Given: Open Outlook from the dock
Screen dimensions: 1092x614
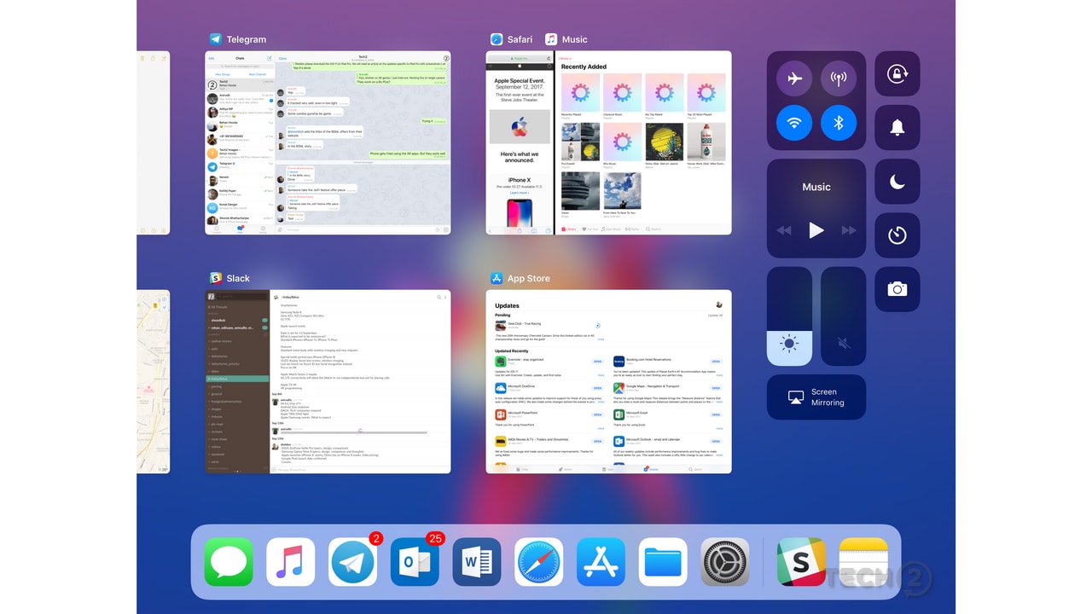Looking at the screenshot, I should click(415, 562).
